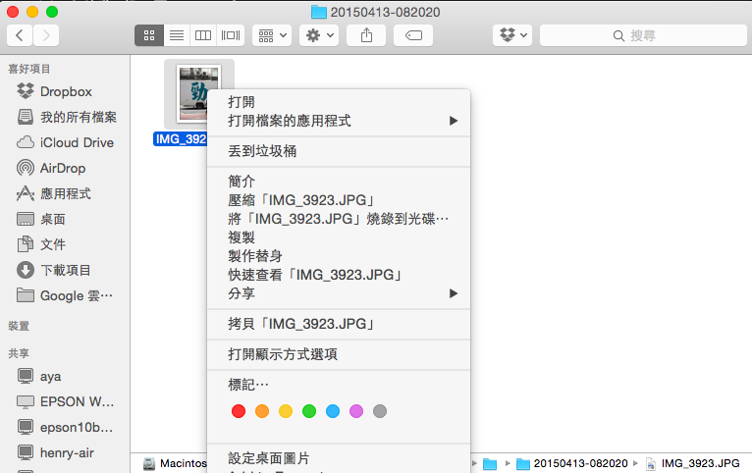Choose 丟到垃圾桶 in the context menu
Image resolution: width=752 pixels, height=473 pixels.
pyautogui.click(x=339, y=151)
